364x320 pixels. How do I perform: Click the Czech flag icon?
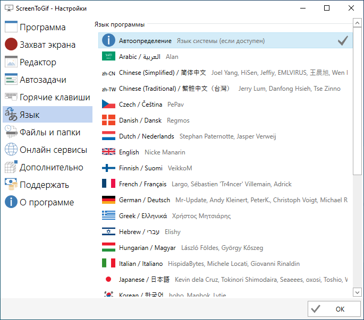[108, 104]
